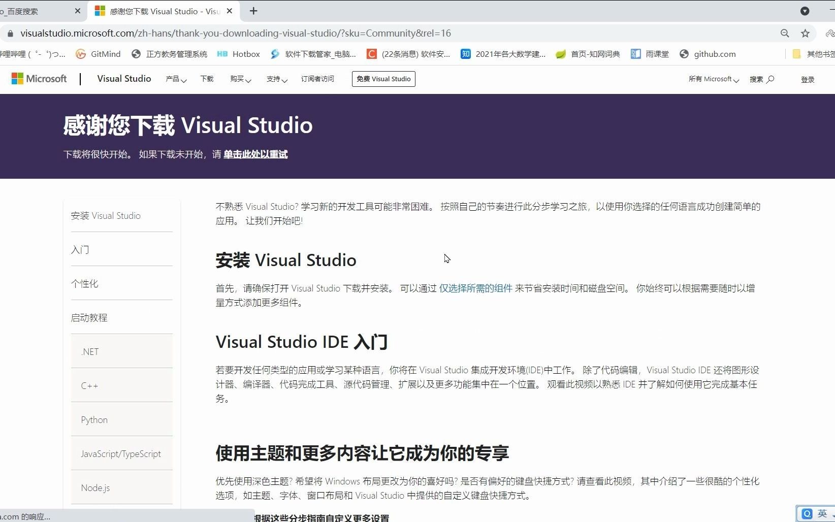Select .NET tutorial in sidebar

pyautogui.click(x=122, y=351)
